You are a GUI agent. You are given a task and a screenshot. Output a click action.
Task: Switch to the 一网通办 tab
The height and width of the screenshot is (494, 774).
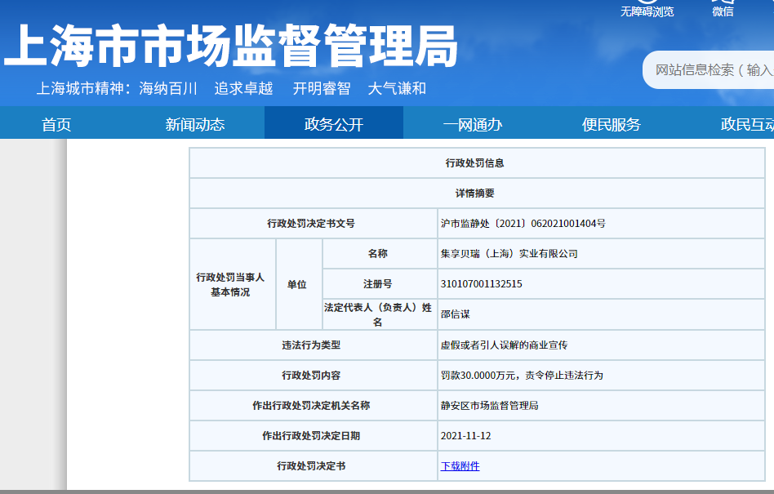tap(472, 124)
